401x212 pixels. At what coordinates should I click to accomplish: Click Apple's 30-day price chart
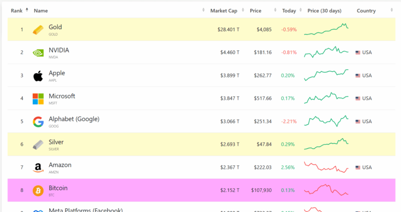click(x=326, y=75)
